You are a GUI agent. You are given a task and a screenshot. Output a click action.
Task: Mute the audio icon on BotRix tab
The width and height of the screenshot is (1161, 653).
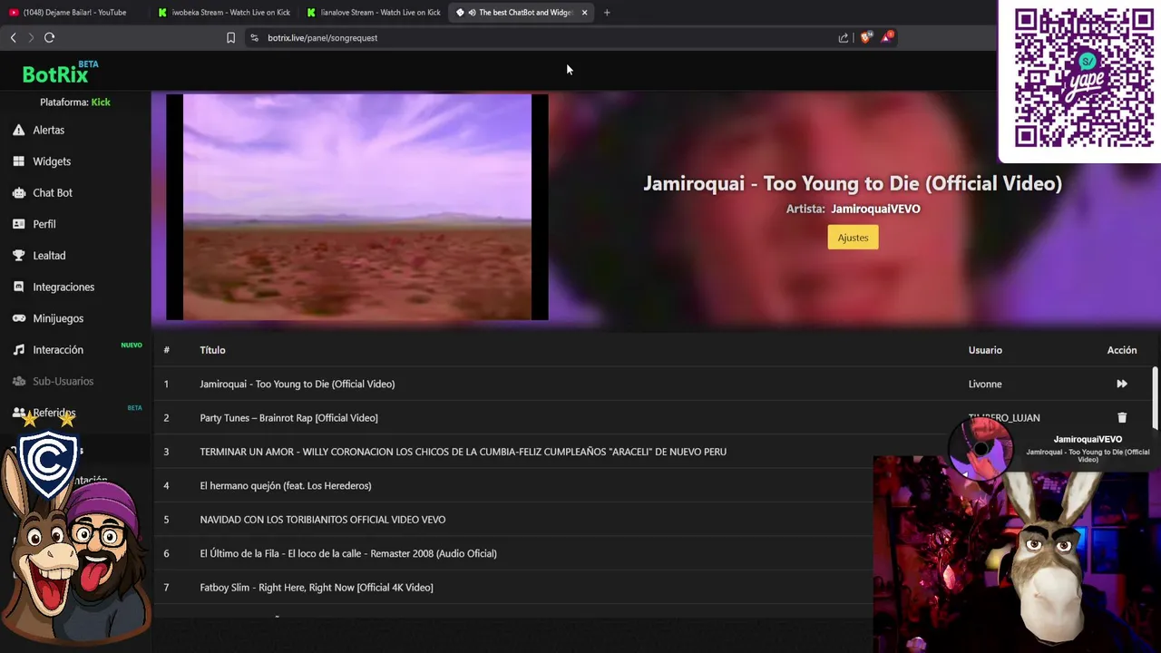click(472, 13)
